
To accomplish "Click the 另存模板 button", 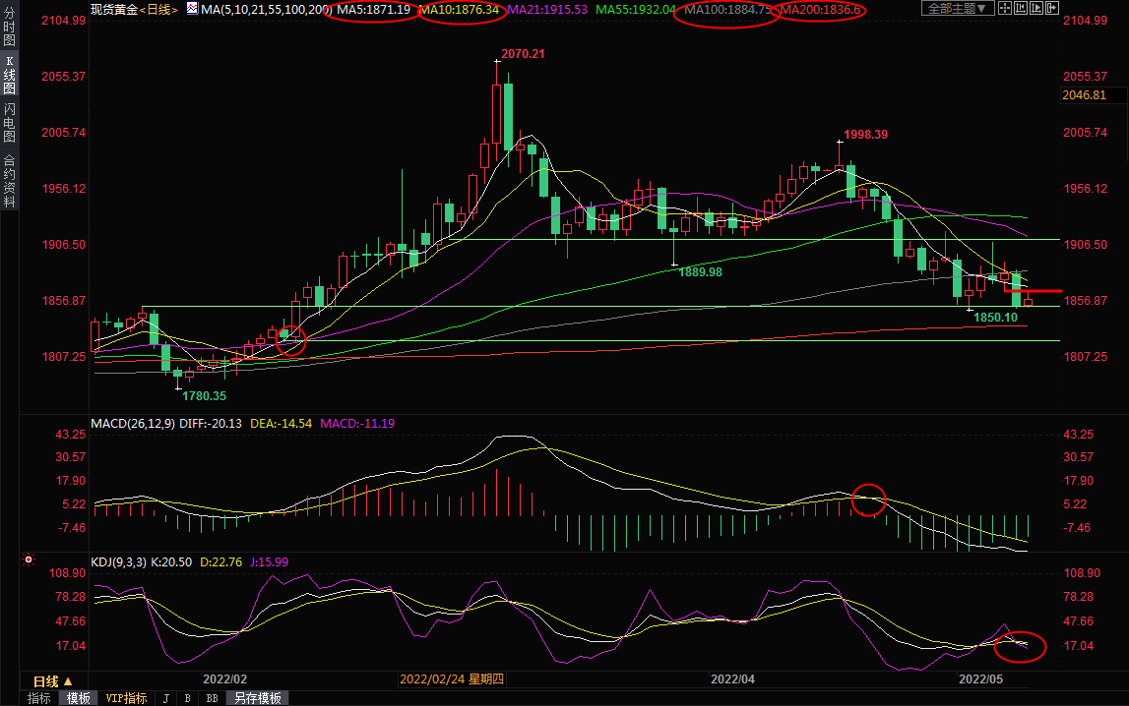I will coord(257,698).
